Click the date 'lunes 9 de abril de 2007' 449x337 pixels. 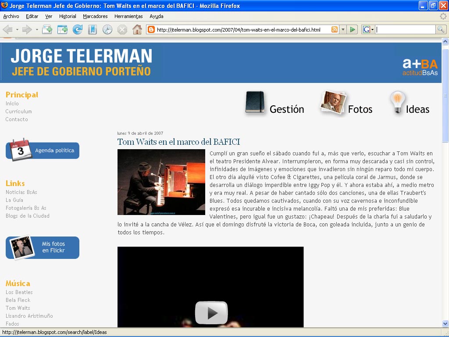coord(140,133)
